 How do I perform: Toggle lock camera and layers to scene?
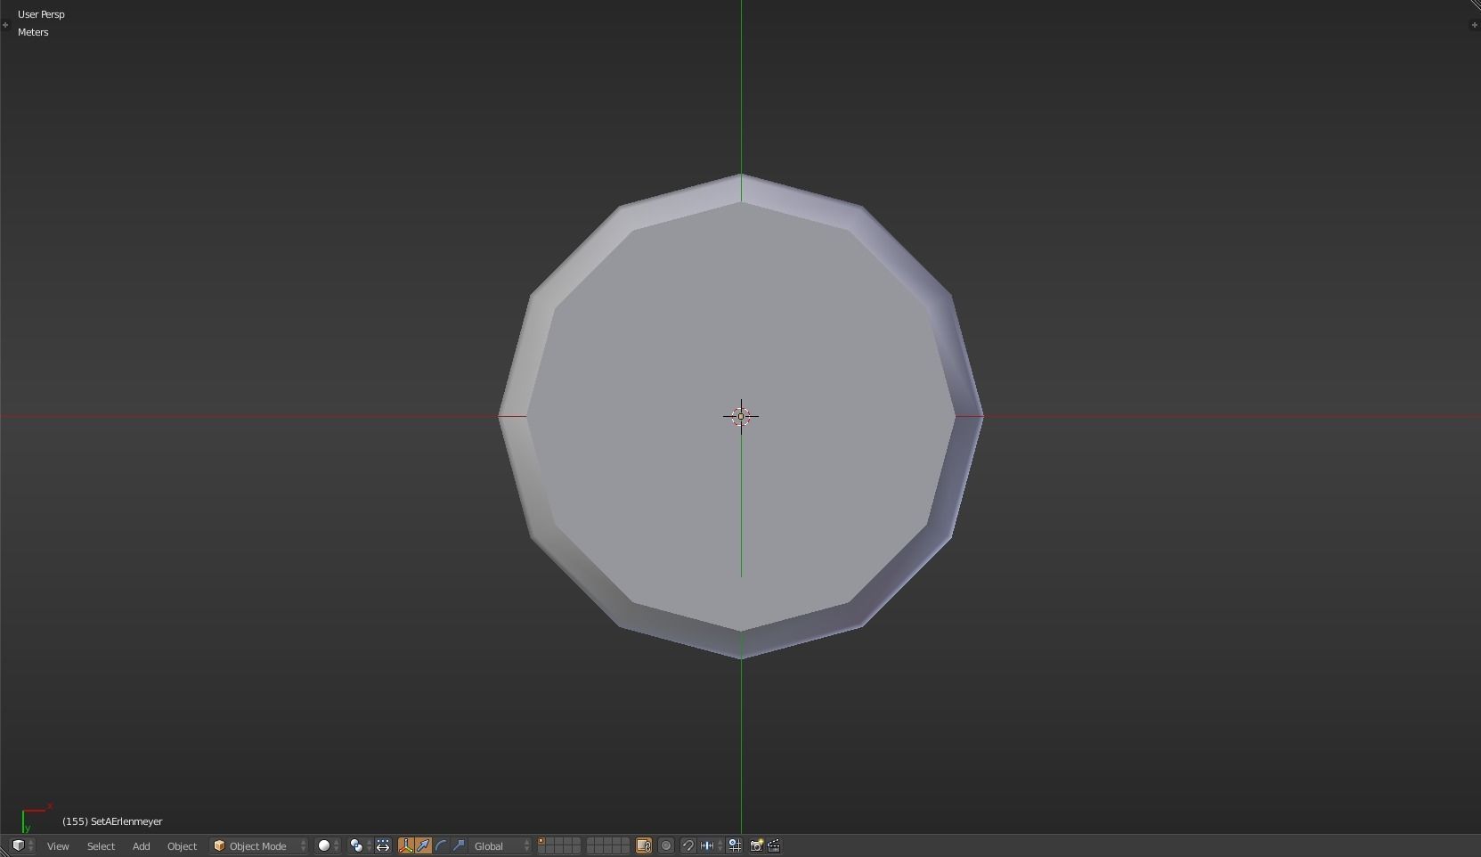[x=644, y=845]
